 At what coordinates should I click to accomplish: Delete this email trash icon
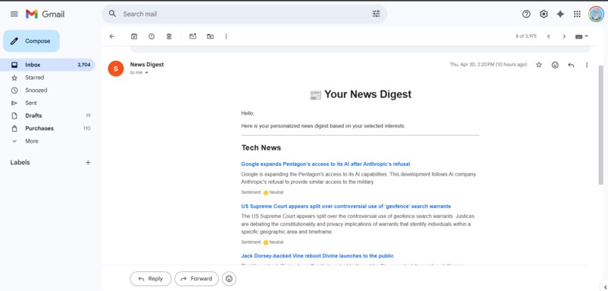[169, 36]
